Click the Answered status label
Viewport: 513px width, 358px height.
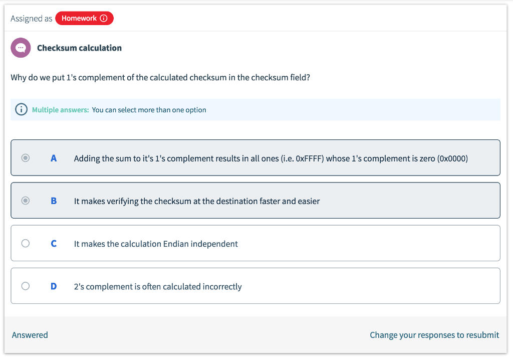tap(30, 334)
